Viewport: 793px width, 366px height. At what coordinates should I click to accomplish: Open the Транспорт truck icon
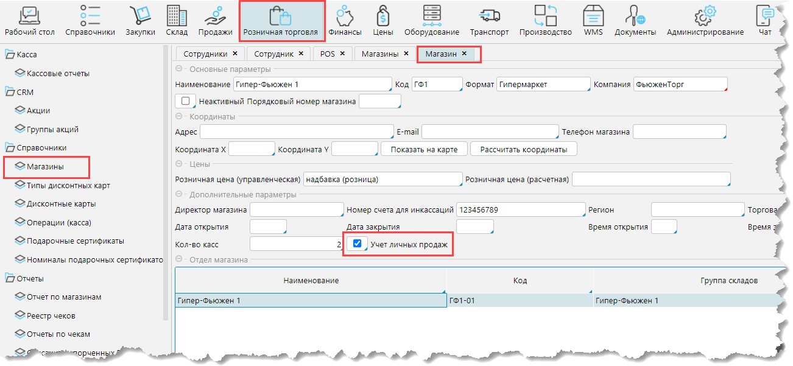click(x=489, y=16)
